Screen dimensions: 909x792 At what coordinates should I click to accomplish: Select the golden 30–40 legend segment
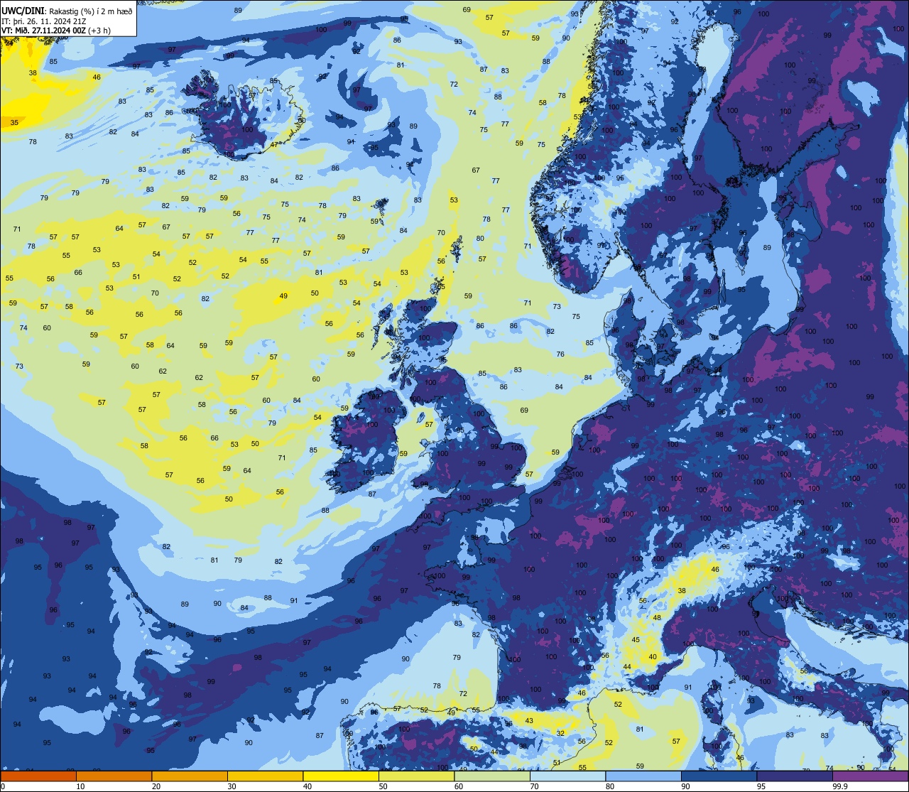click(x=265, y=776)
